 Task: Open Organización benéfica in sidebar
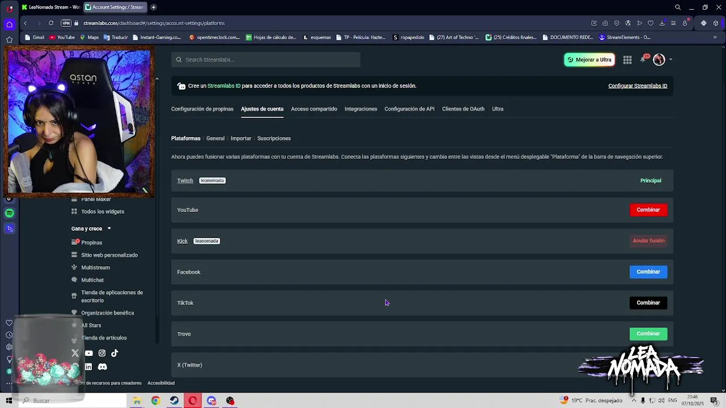107,313
